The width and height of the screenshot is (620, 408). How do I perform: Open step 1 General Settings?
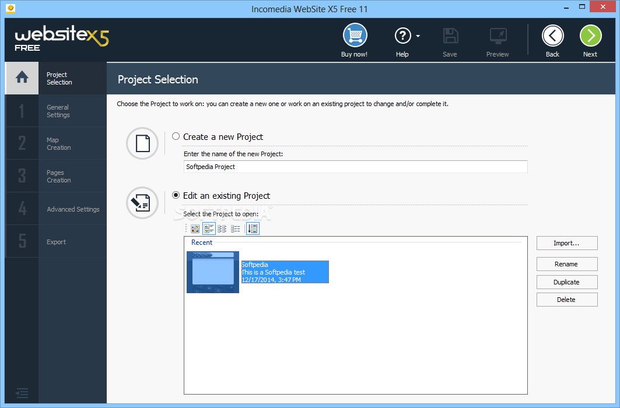click(56, 111)
